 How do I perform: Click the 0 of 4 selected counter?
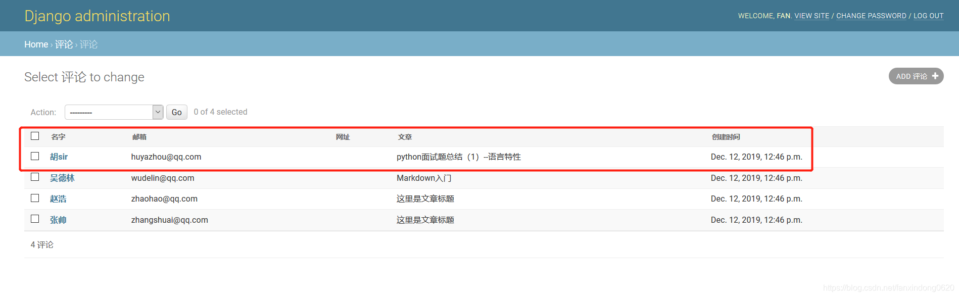pos(220,112)
